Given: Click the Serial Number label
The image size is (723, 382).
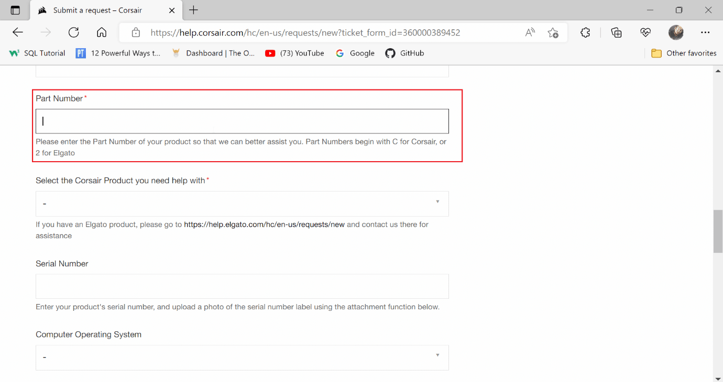Looking at the screenshot, I should (x=62, y=264).
